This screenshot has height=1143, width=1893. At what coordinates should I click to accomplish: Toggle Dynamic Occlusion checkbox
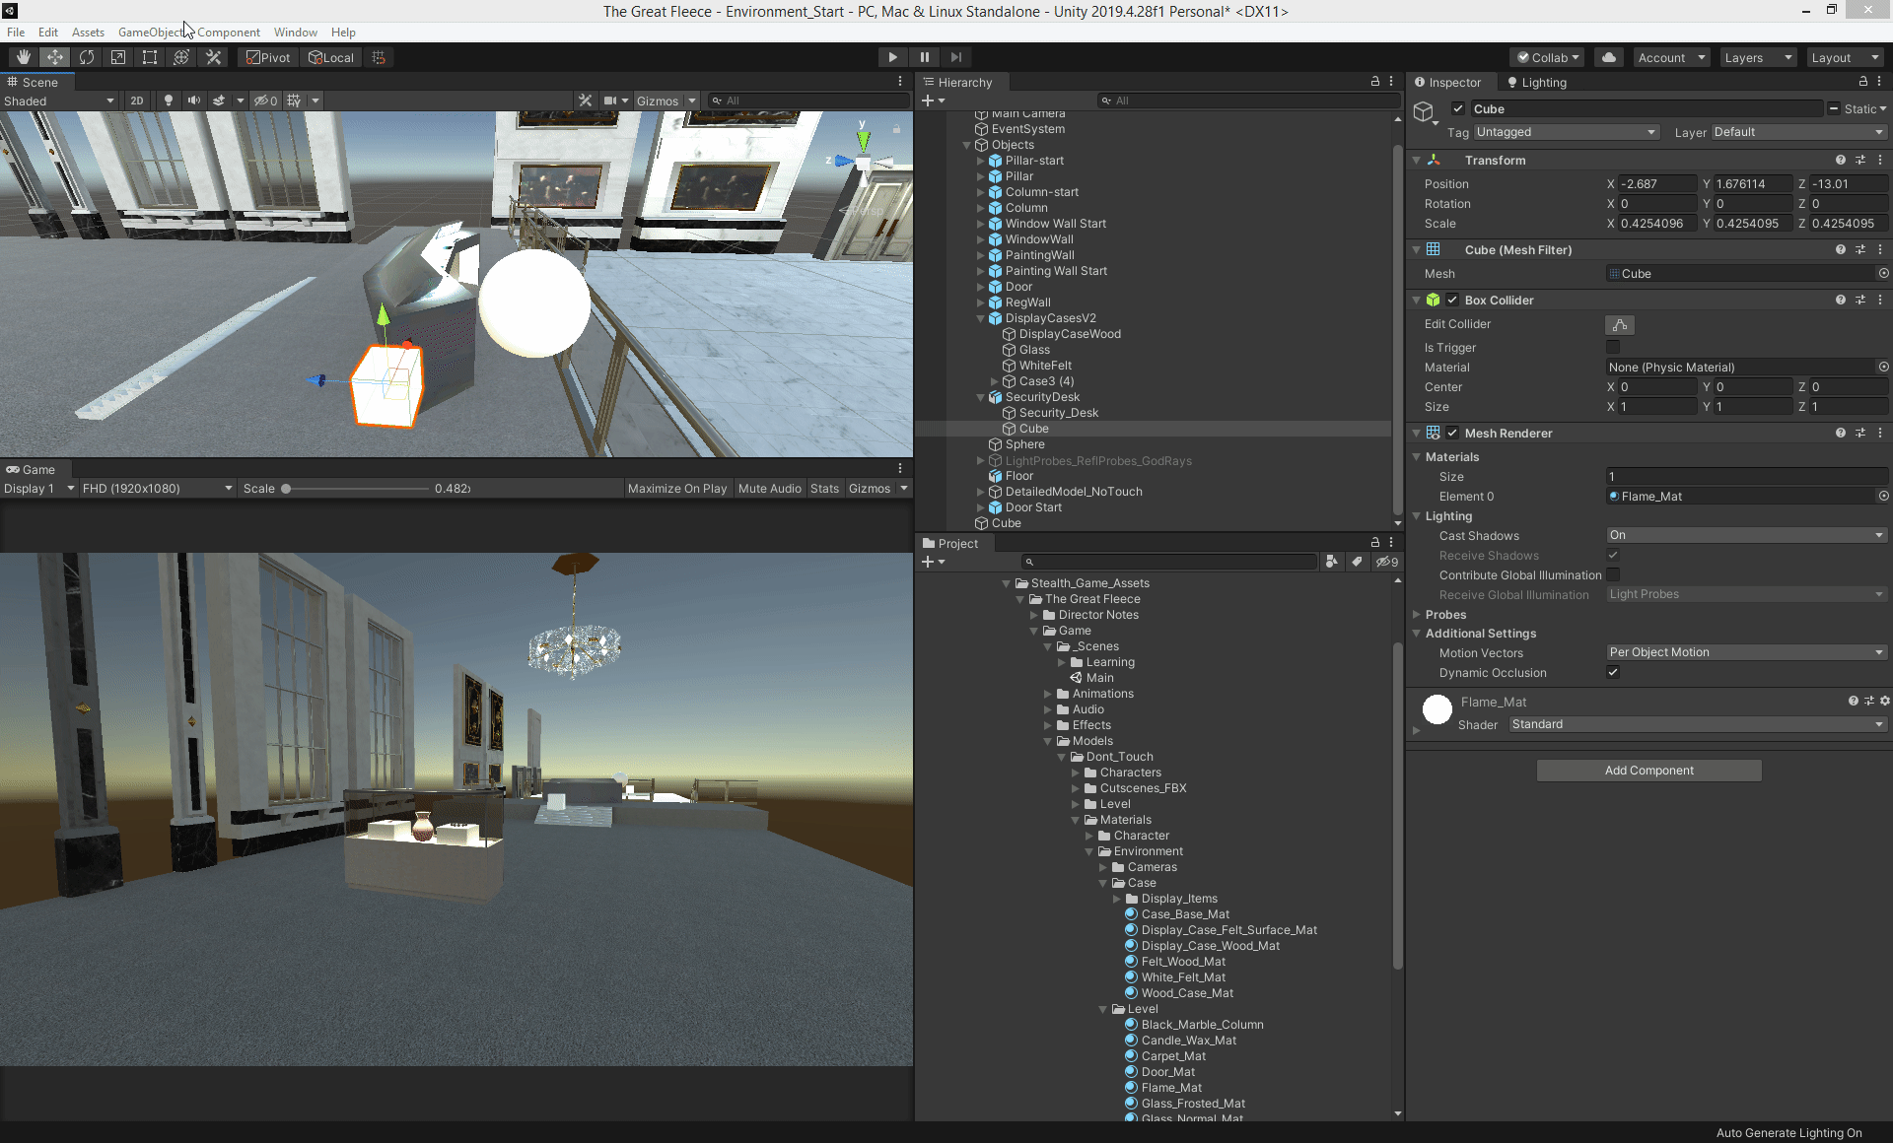(x=1613, y=672)
